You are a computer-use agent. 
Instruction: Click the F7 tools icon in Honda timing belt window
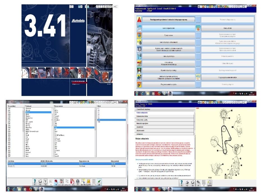198,183
